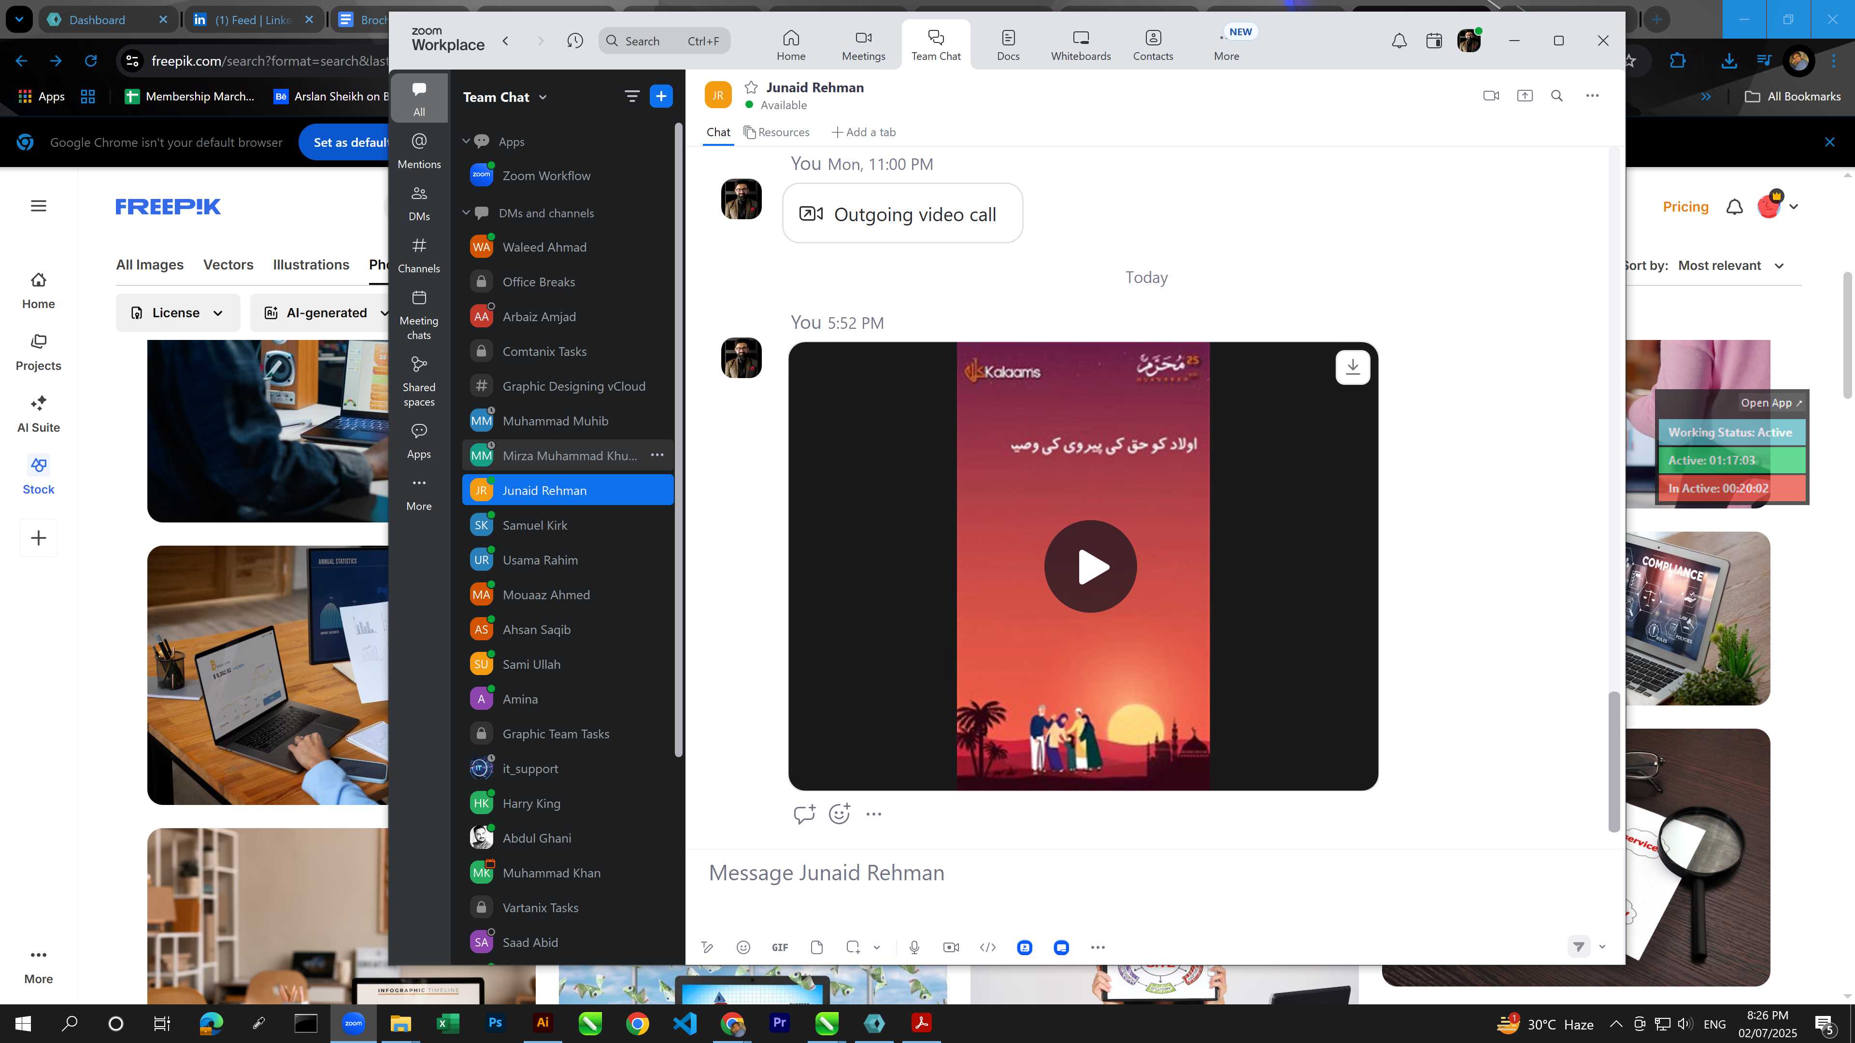Click the blue new chat plus button
Viewport: 1855px width, 1043px height.
[x=660, y=97]
